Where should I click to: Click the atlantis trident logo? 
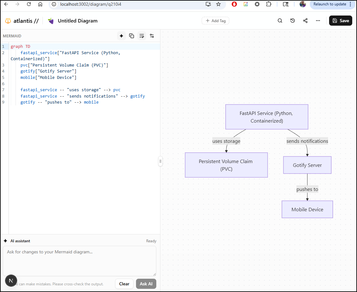tap(8, 21)
